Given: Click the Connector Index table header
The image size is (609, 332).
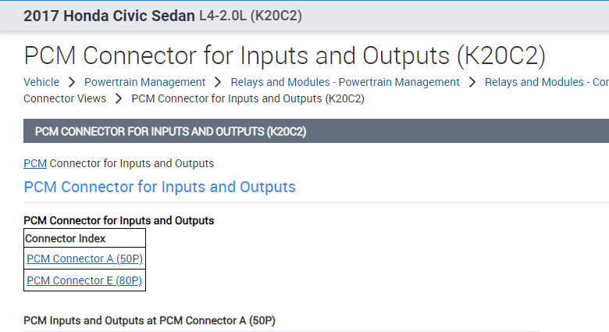Looking at the screenshot, I should (66, 238).
